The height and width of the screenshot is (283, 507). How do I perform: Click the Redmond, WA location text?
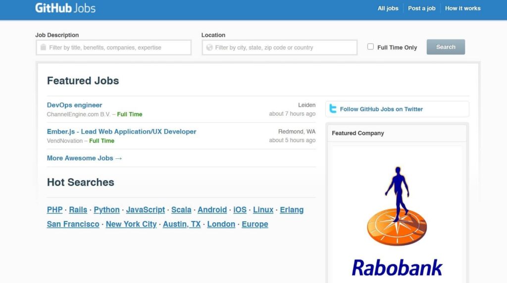click(x=297, y=132)
